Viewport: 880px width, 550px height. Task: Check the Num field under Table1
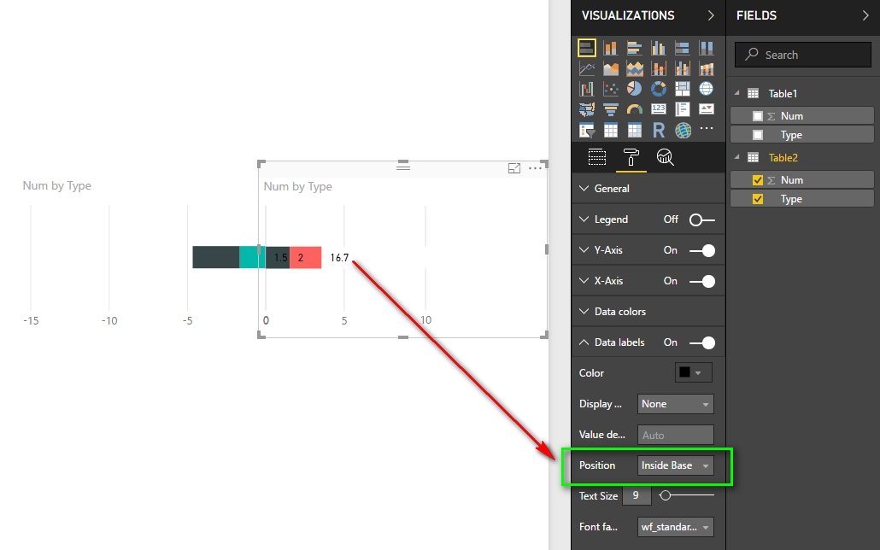(758, 116)
